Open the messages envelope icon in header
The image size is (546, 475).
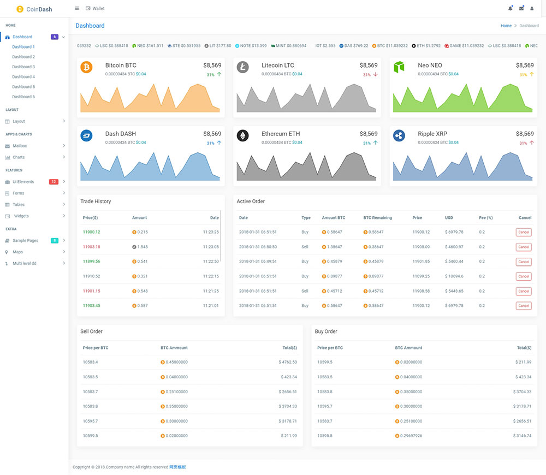coord(521,8)
